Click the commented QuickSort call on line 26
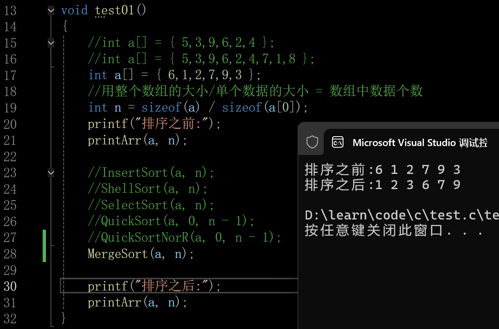Image resolution: width=499 pixels, height=329 pixels. click(164, 221)
